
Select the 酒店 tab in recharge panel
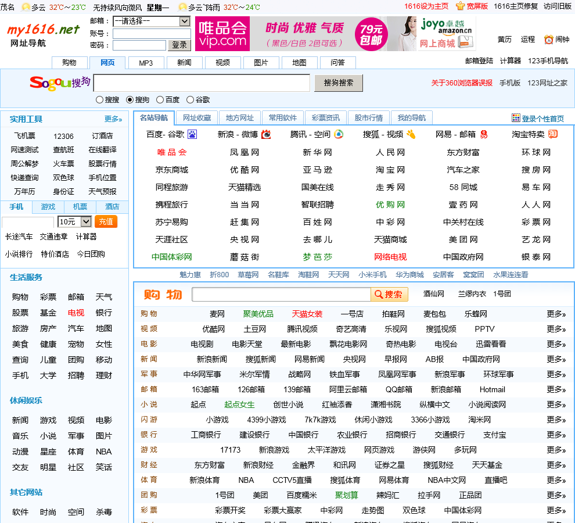[x=112, y=207]
